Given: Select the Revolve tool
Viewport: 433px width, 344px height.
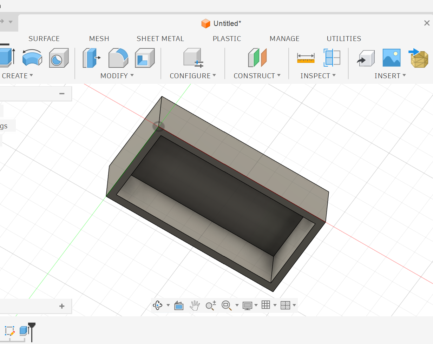Looking at the screenshot, I should (x=32, y=58).
